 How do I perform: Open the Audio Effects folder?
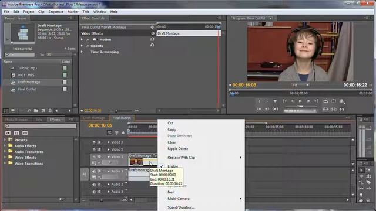coord(25,146)
